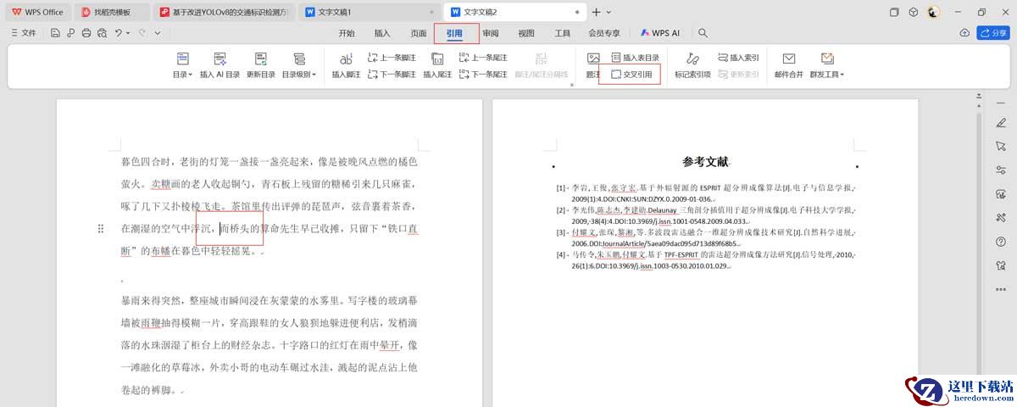Switch to the 插入 ribbon tab
Image resolution: width=1017 pixels, height=407 pixels.
pyautogui.click(x=381, y=33)
